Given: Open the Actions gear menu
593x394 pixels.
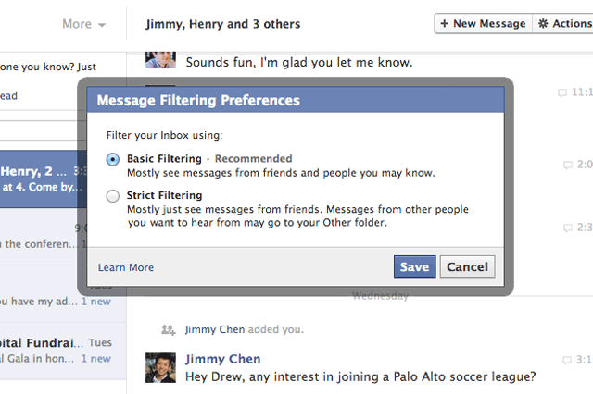Looking at the screenshot, I should (563, 24).
